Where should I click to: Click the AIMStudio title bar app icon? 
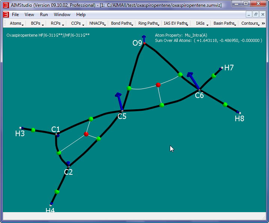(5, 4)
